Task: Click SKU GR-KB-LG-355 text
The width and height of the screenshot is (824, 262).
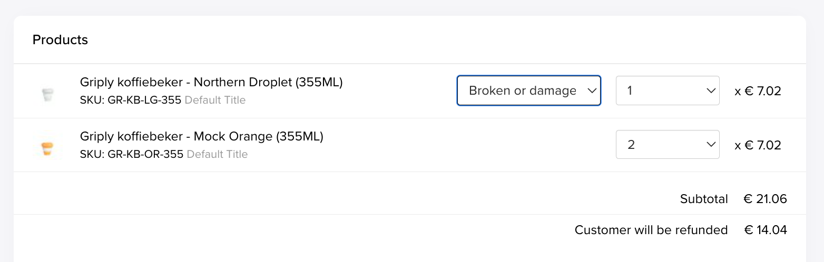Action: tap(131, 100)
